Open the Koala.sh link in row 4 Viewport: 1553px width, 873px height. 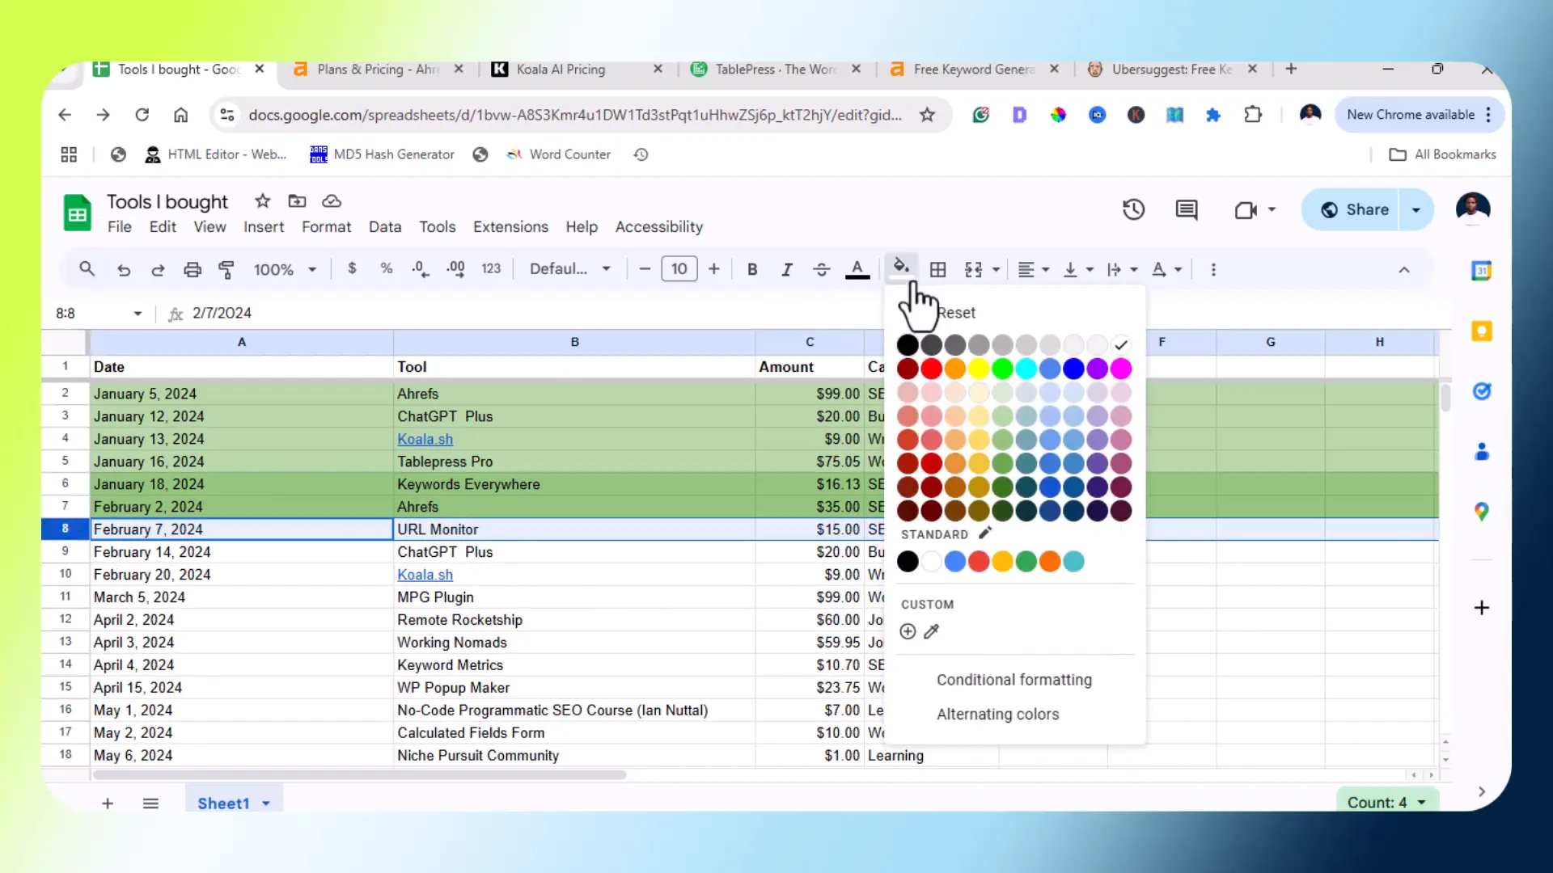(425, 439)
